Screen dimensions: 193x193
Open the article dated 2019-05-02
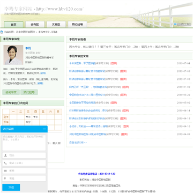click(x=83, y=103)
